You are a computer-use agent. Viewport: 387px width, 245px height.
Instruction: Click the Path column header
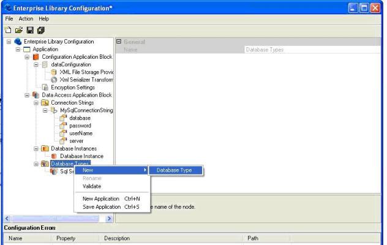point(266,238)
